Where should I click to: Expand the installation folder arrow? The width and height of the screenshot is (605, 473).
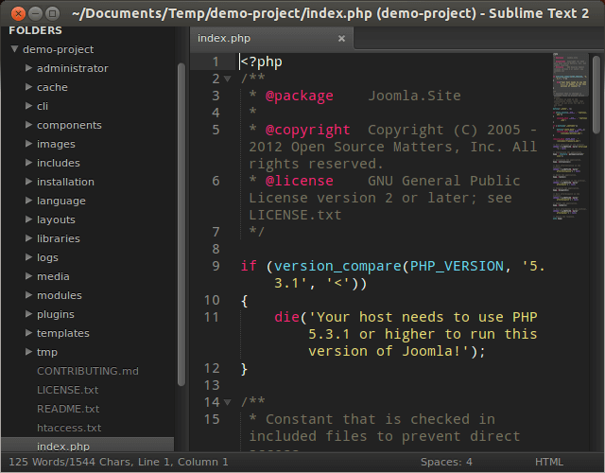pos(28,182)
